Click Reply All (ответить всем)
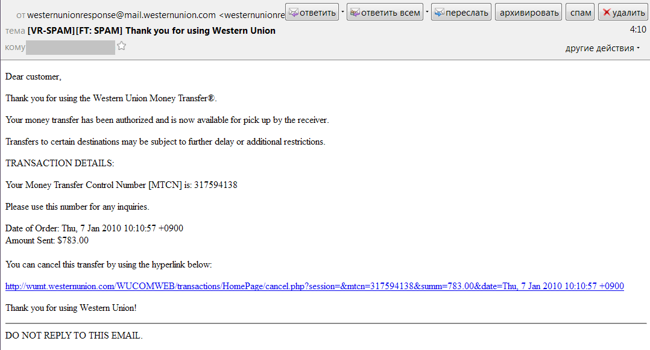 (x=385, y=12)
